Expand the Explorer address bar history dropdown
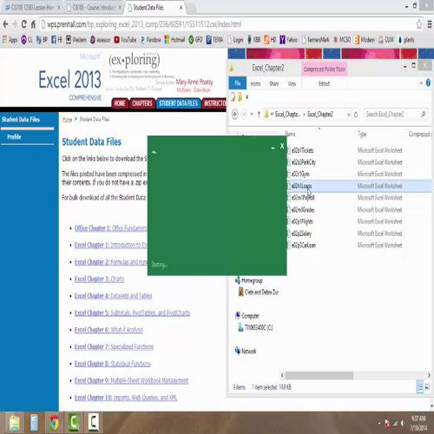434x434 pixels. click(x=349, y=115)
